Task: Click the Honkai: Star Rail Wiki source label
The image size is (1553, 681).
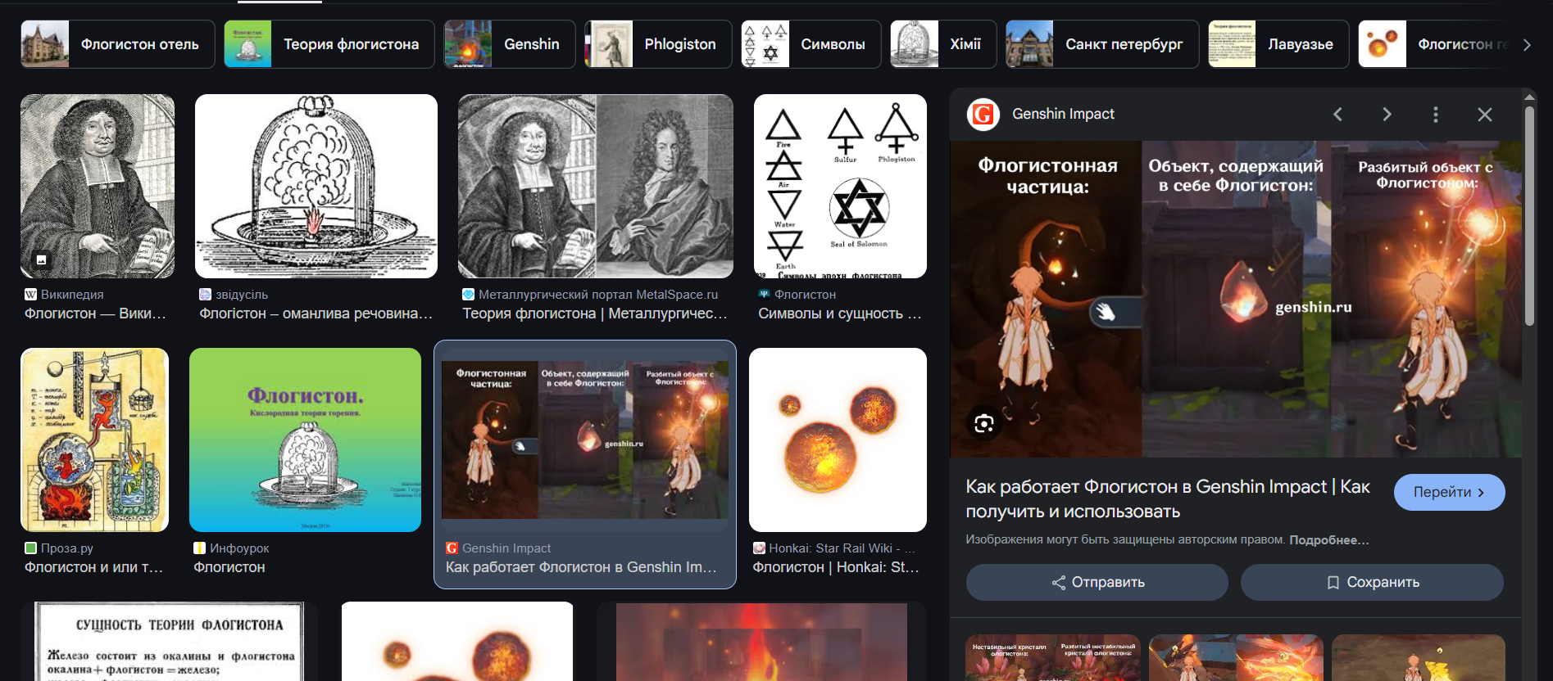Action: pos(842,548)
